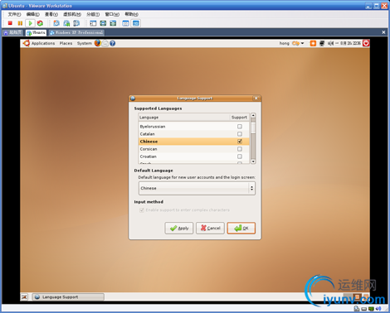Check the Corsican support checkbox

pyautogui.click(x=240, y=149)
